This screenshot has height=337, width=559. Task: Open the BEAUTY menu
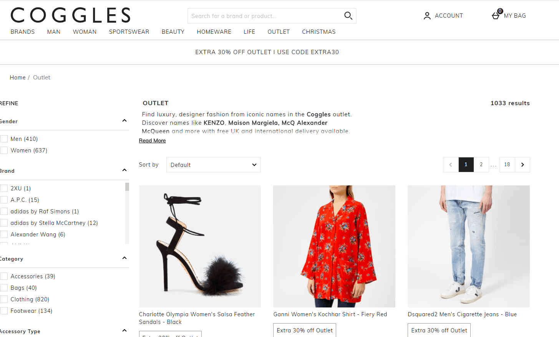[173, 32]
